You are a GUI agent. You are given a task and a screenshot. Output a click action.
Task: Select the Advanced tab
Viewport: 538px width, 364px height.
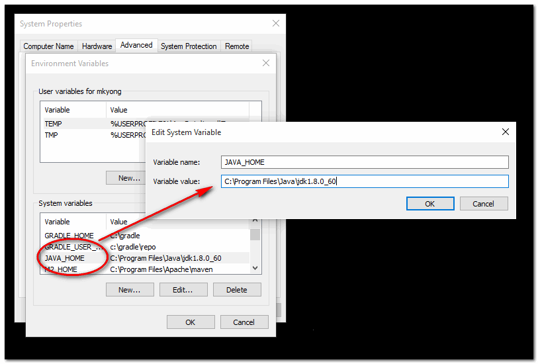point(136,45)
